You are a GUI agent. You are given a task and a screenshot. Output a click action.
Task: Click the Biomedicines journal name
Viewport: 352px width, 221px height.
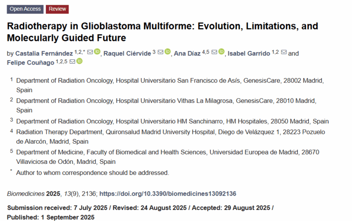[26, 194]
